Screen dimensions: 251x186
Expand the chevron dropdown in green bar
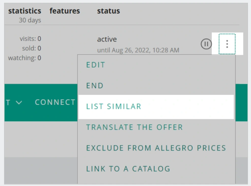pyautogui.click(x=19, y=102)
